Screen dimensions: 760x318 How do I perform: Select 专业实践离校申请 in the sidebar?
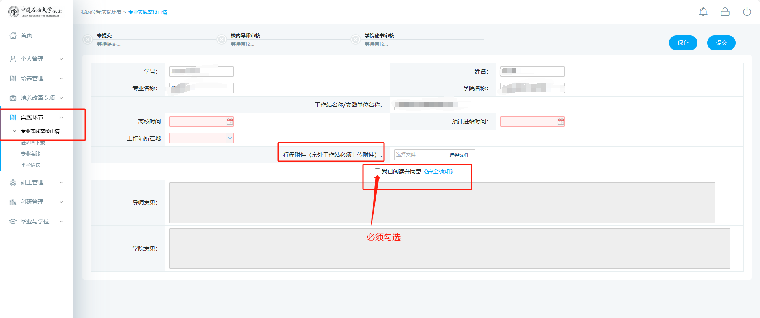(x=40, y=131)
